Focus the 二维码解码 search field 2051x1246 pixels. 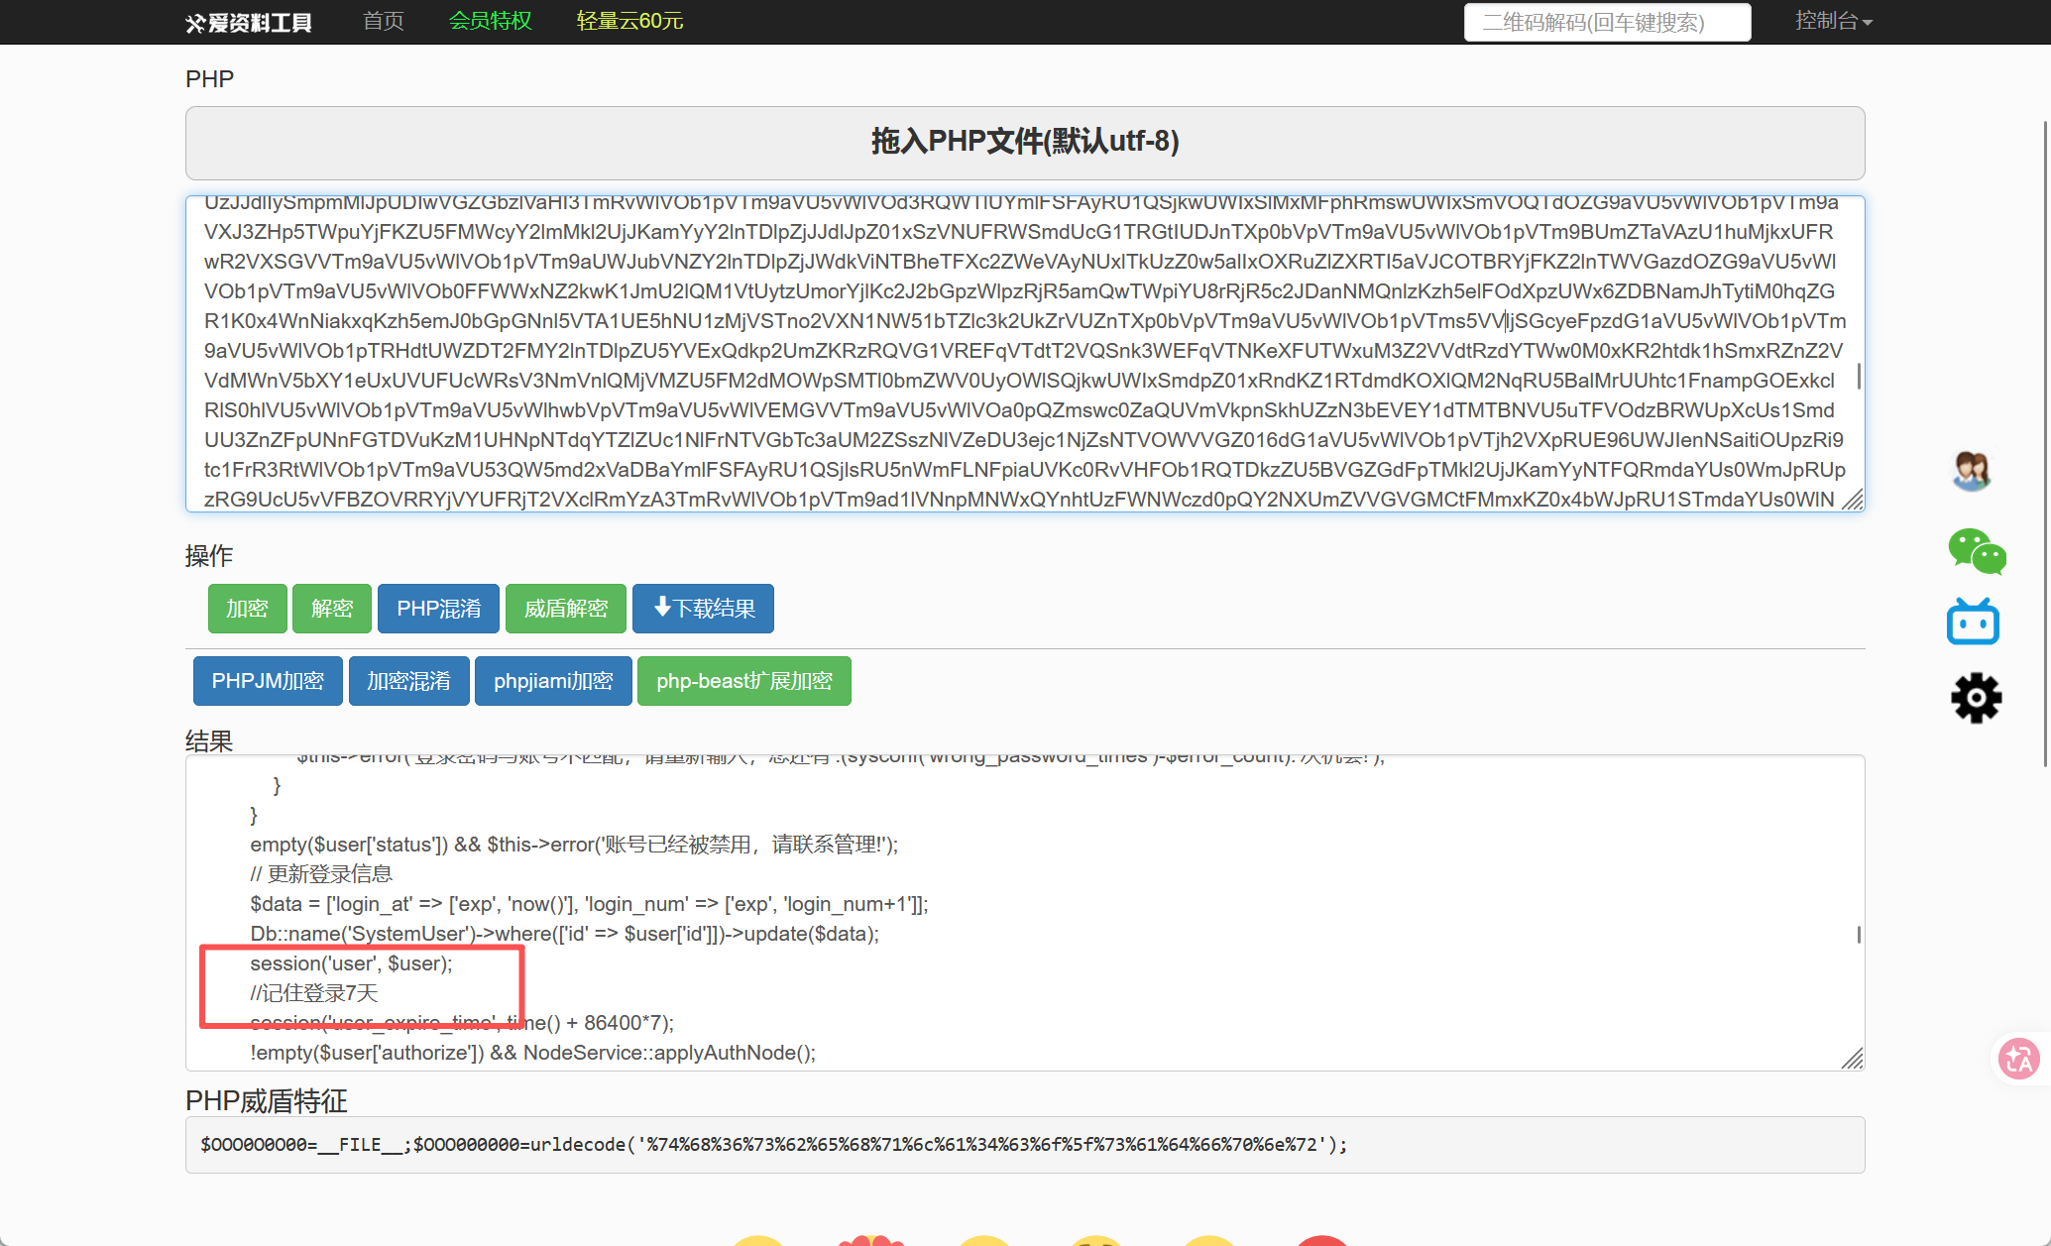tap(1607, 22)
